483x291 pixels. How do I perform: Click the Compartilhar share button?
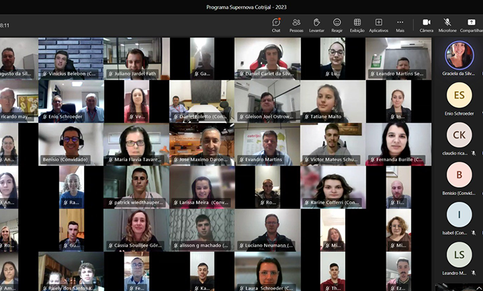pos(471,25)
